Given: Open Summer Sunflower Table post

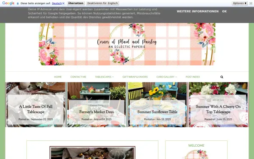Looking at the screenshot, I should tap(157, 112).
